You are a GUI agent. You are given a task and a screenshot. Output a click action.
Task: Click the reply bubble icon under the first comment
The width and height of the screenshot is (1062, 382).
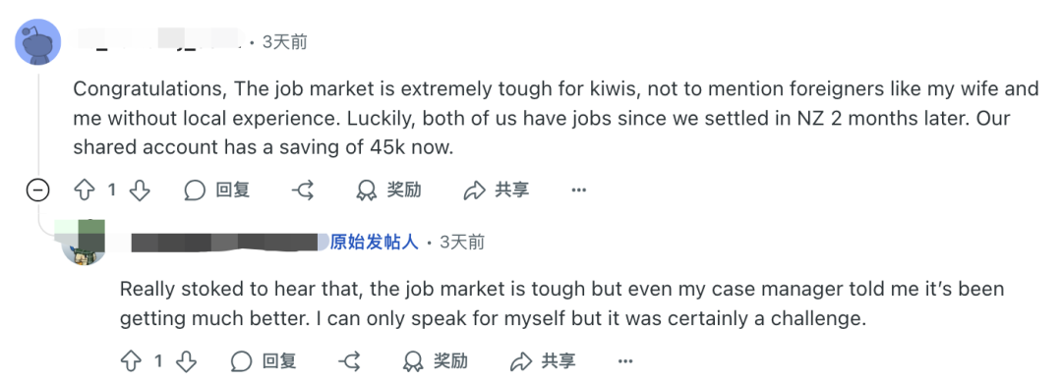(x=195, y=191)
